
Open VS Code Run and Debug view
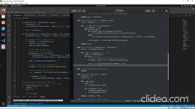tap(9, 30)
